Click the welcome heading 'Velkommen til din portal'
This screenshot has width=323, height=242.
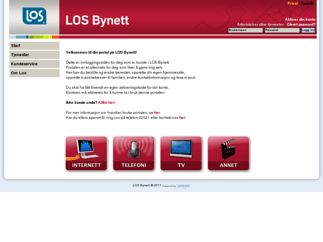click(101, 52)
